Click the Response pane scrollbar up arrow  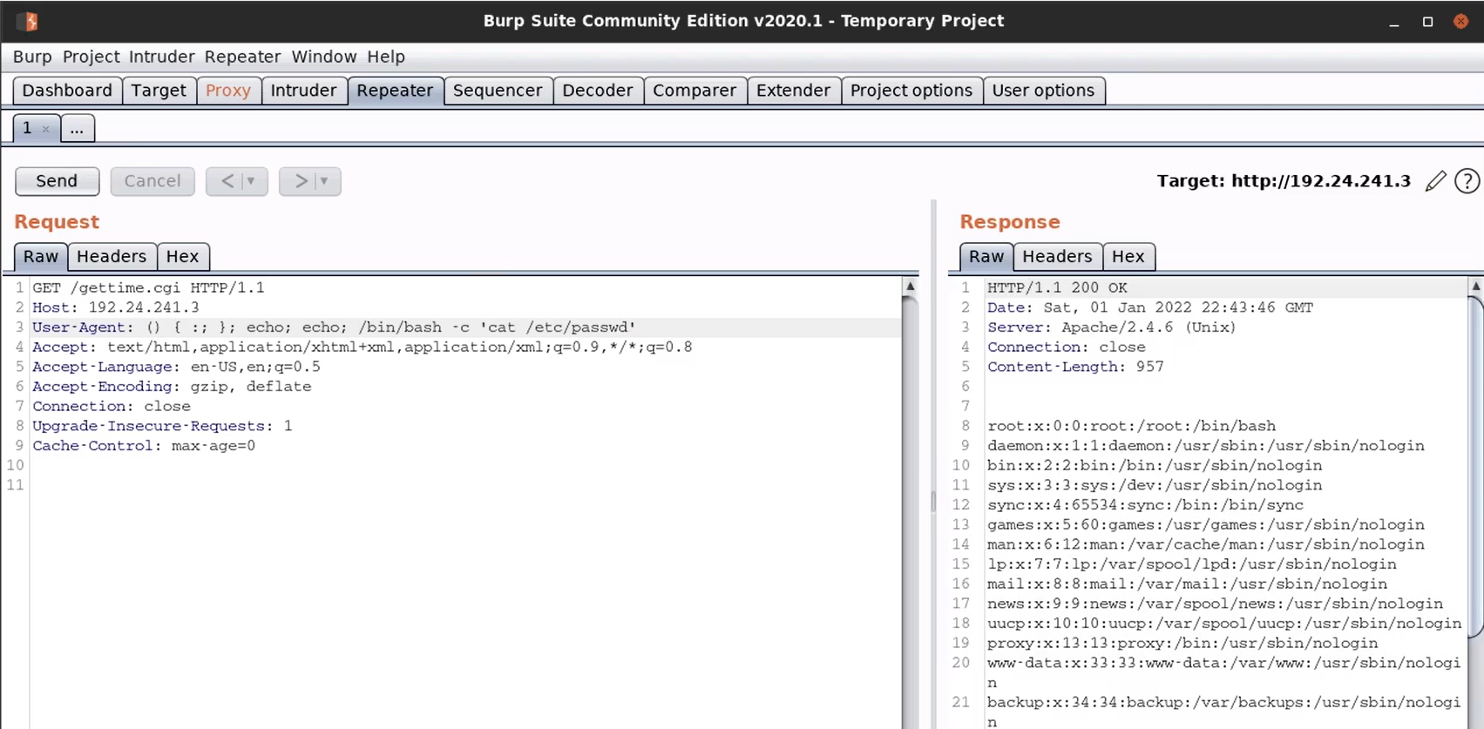[1476, 286]
